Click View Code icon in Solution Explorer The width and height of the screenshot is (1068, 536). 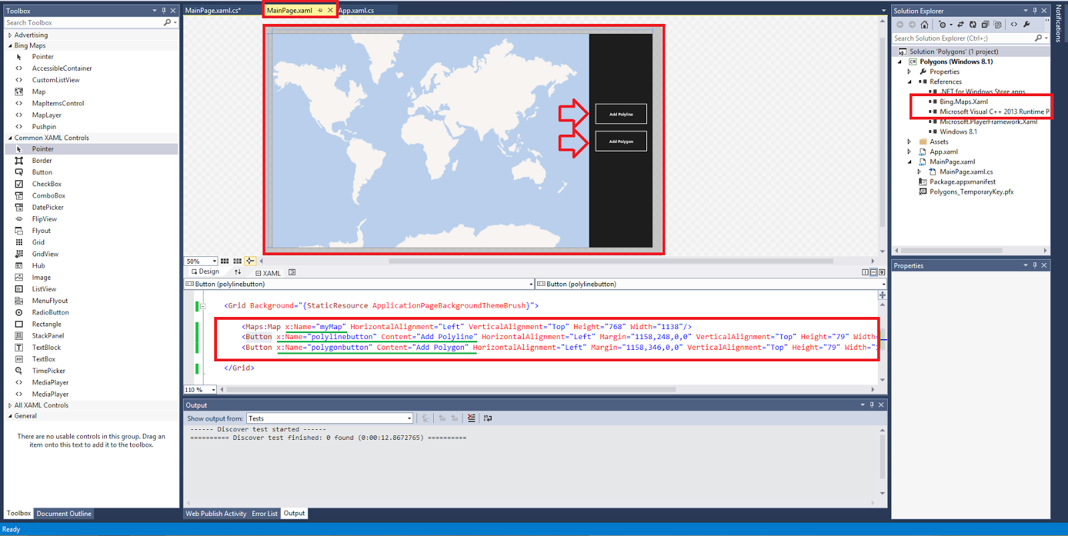click(1014, 25)
